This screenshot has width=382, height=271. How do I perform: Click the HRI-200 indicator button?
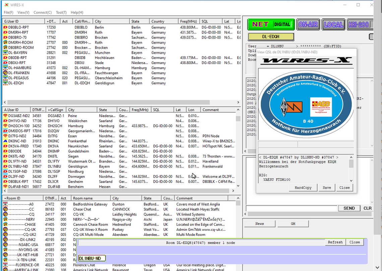(x=360, y=24)
